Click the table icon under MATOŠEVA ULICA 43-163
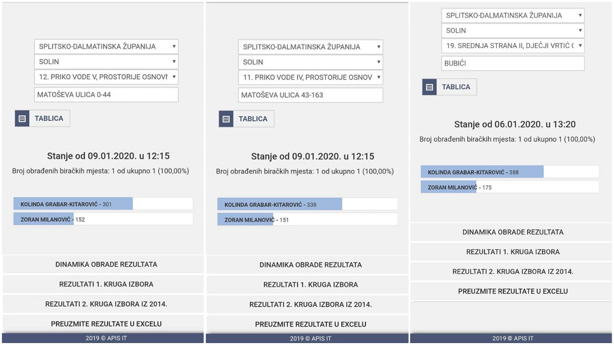The height and width of the screenshot is (345, 614). pyautogui.click(x=226, y=119)
